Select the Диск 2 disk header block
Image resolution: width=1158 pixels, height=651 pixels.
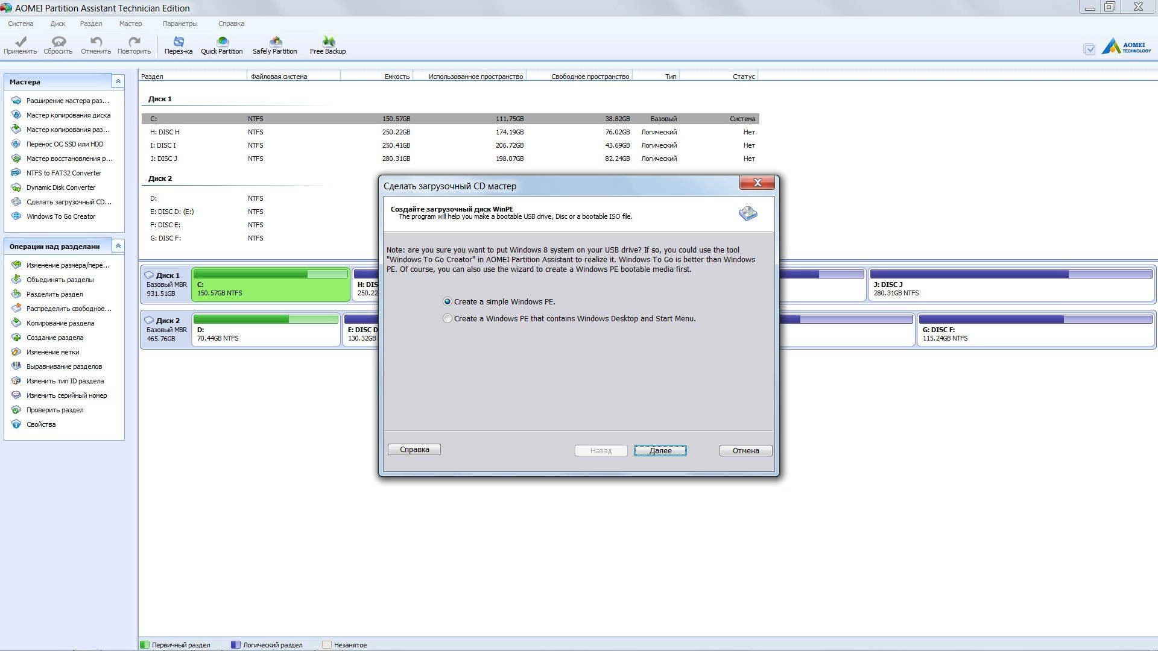[x=166, y=330]
